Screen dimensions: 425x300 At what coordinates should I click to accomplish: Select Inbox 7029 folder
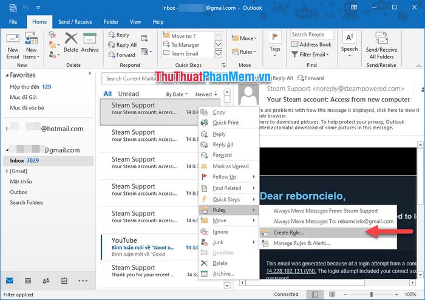[48, 160]
